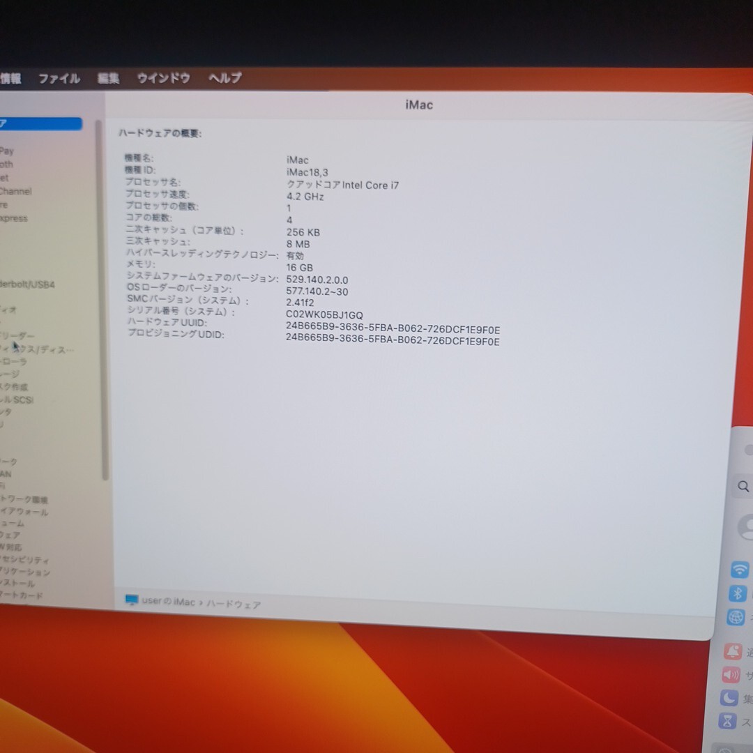The image size is (753, 753).
Task: Click the iMac window title
Action: 419,105
